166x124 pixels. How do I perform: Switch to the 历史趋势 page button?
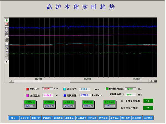[x=137, y=118]
